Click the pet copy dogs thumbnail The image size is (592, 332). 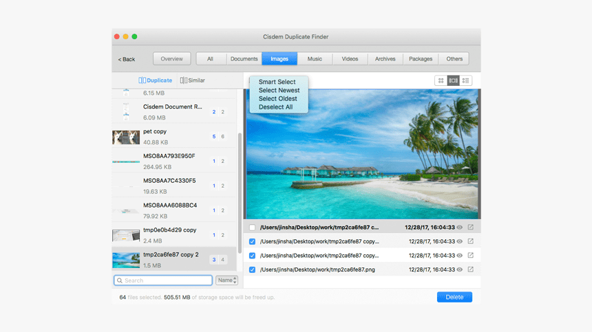(126, 137)
